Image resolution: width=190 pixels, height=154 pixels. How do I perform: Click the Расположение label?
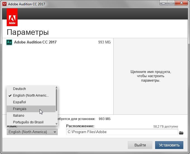(80, 126)
